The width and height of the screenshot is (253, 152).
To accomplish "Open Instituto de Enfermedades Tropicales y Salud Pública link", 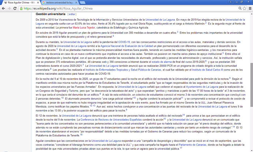I will pyautogui.click(x=123, y=70).
